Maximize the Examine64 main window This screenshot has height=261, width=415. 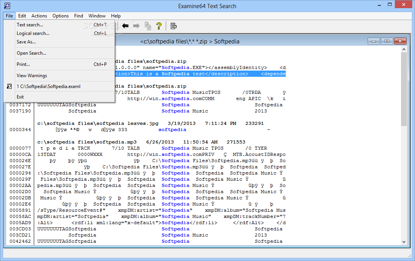[390, 5]
